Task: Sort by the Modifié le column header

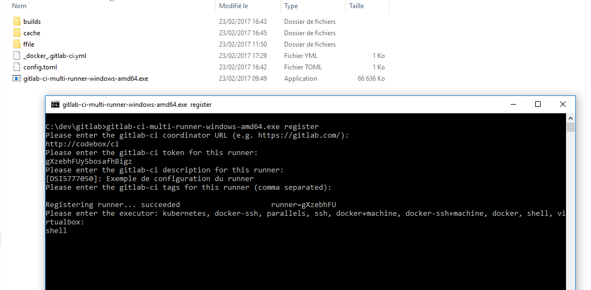Action: pos(233,6)
